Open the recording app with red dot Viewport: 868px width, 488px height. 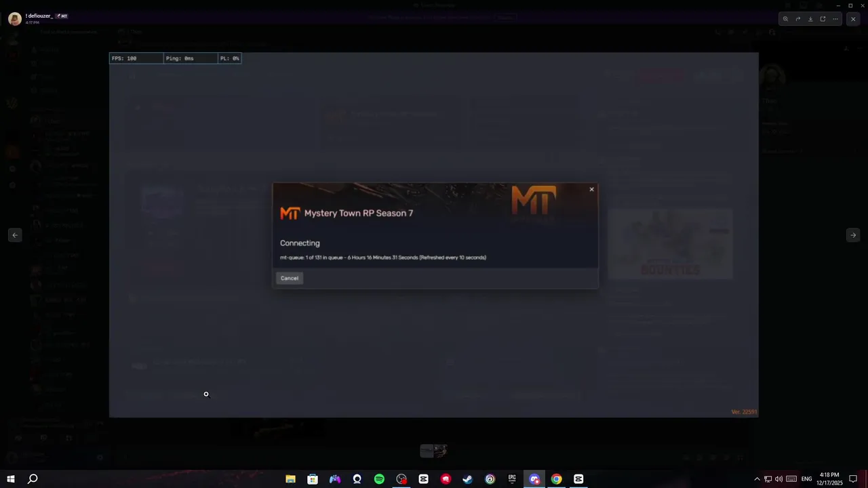pyautogui.click(x=401, y=479)
